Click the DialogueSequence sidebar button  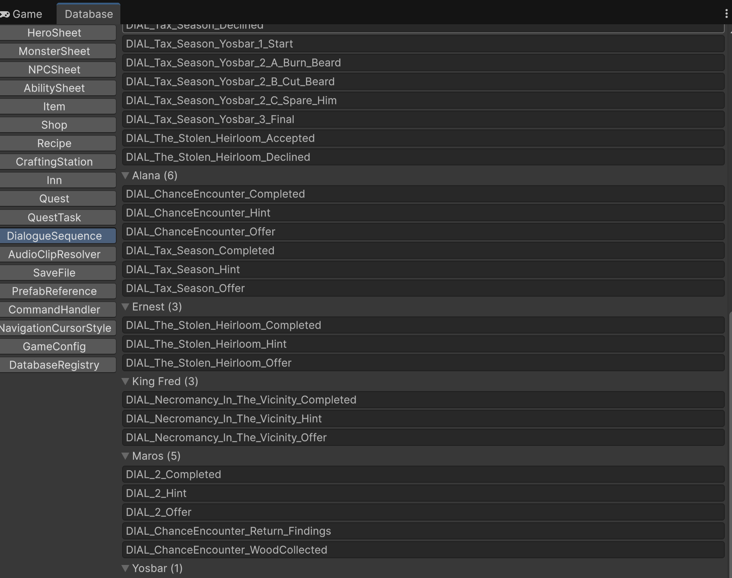click(54, 236)
